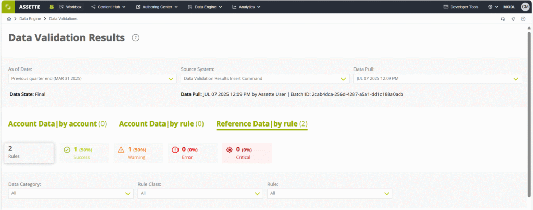The height and width of the screenshot is (210, 533).
Task: Click the settings gear icon
Action: 490,7
